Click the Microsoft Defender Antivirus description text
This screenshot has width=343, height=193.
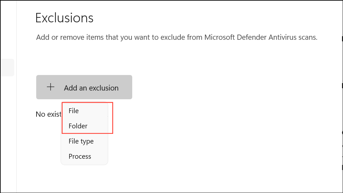click(177, 38)
